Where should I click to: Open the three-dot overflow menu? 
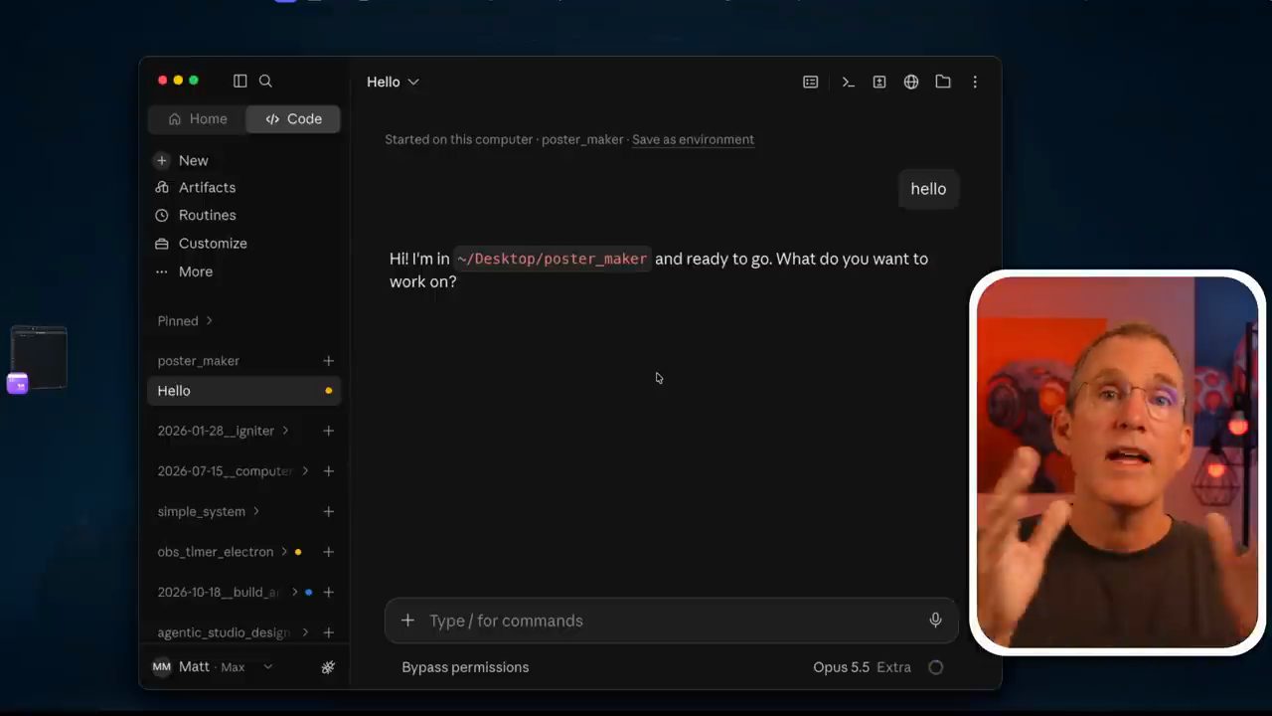975,82
